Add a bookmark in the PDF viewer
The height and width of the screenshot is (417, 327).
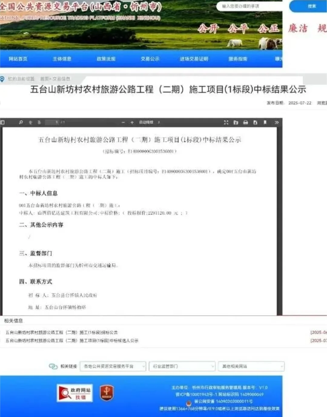pos(265,123)
